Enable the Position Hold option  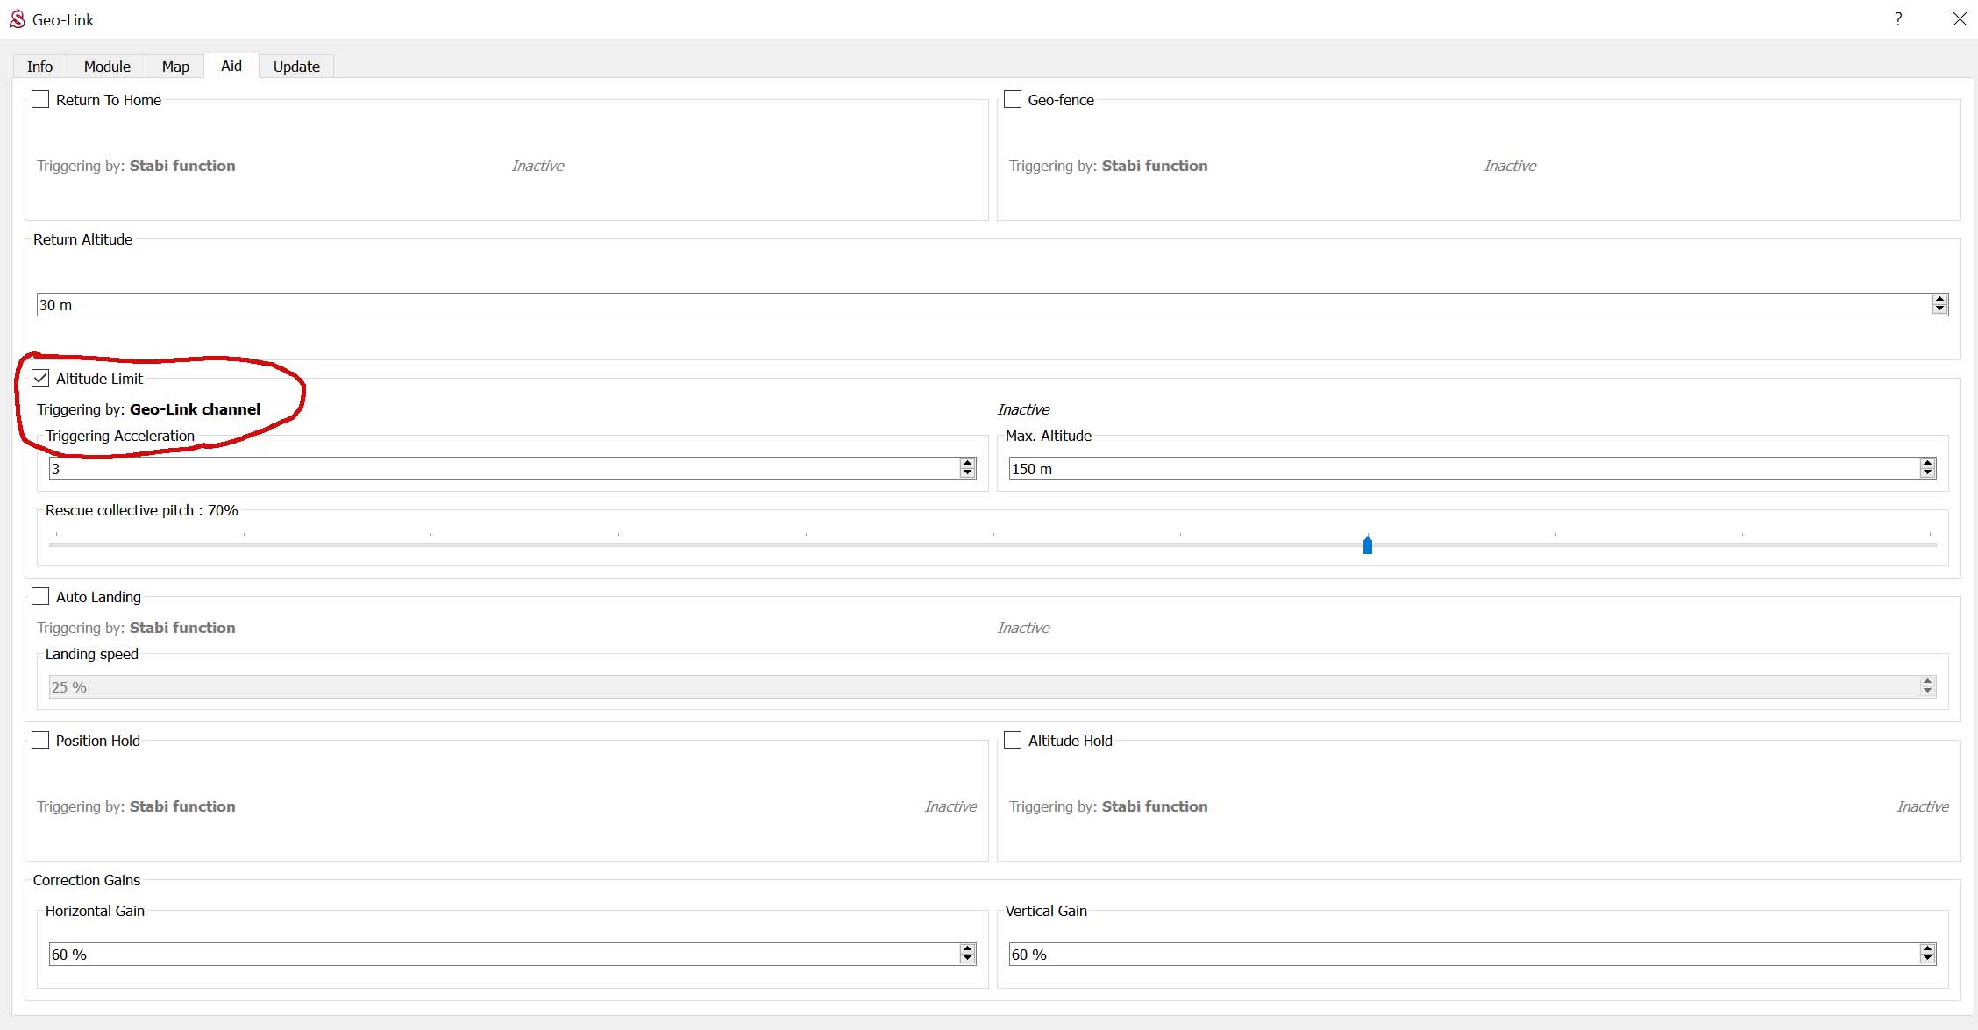(40, 741)
